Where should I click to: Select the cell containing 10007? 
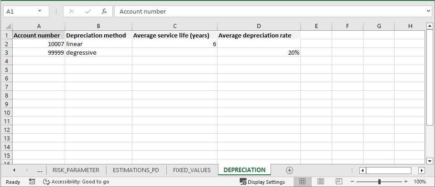pos(39,44)
